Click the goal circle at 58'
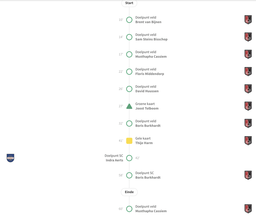 (129, 175)
